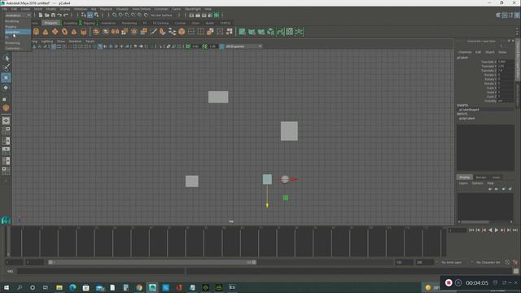Click the first green UV shelf icon
Viewport: 521px width, 293px height.
tap(243, 32)
